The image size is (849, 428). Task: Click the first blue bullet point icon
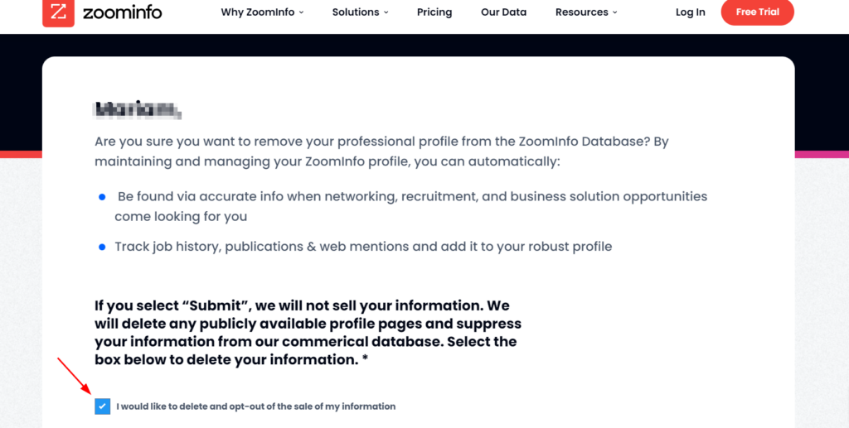[x=102, y=197]
